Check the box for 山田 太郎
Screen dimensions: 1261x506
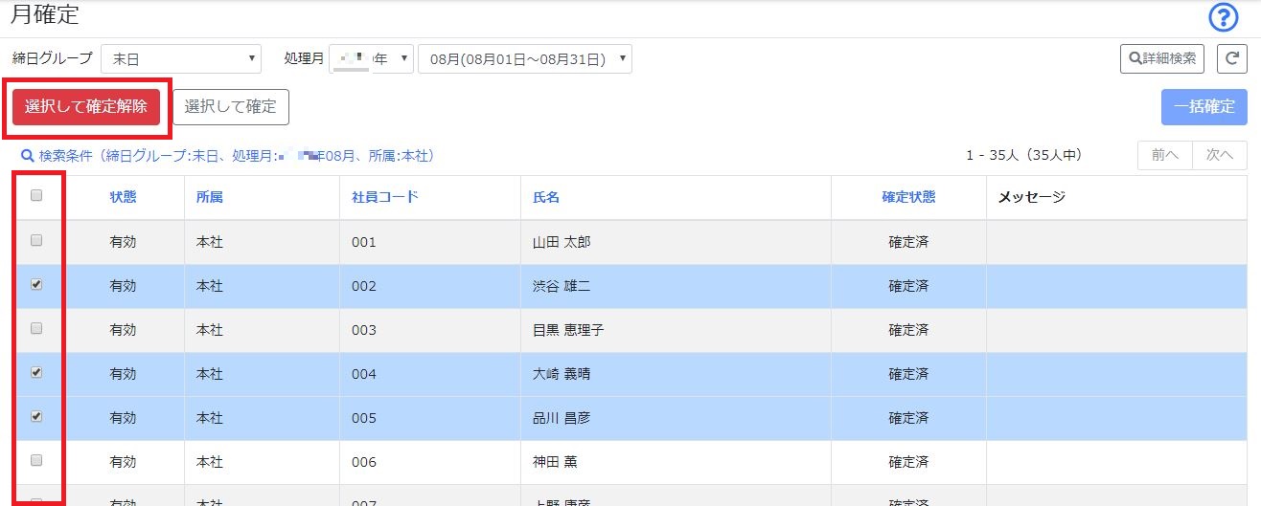coord(36,241)
